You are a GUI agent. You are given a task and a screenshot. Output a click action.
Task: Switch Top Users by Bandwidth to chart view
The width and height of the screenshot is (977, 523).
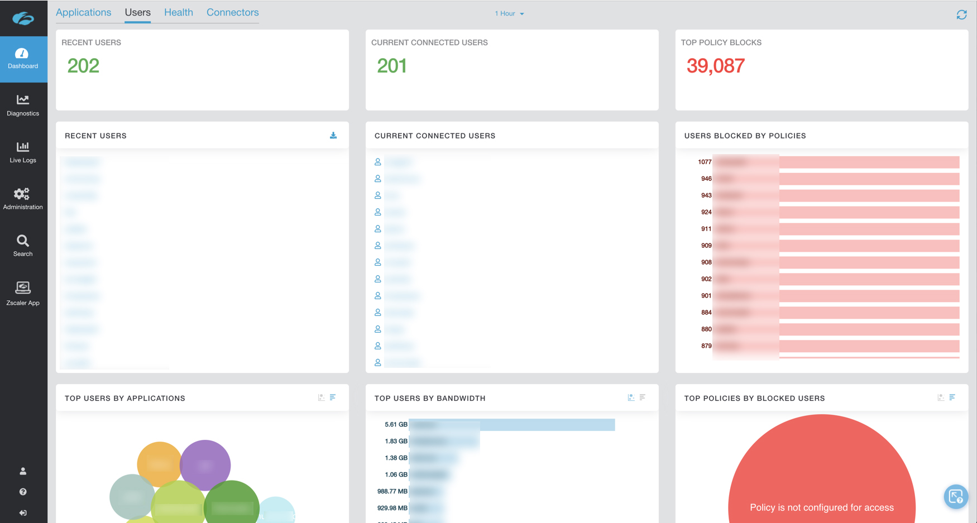tap(631, 397)
